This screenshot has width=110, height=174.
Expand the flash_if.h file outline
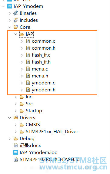22,62
